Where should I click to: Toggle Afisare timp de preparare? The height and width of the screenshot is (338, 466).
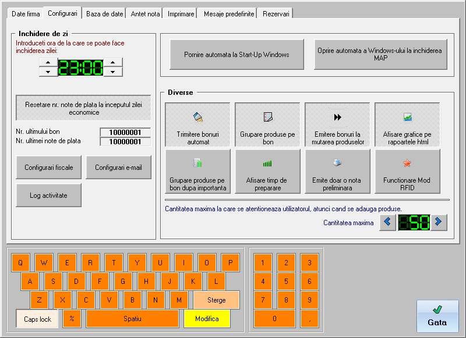point(267,171)
